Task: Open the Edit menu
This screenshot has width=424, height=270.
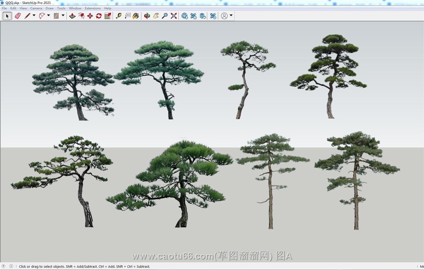Action: [13, 8]
